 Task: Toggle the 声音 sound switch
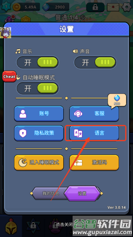point(95,62)
